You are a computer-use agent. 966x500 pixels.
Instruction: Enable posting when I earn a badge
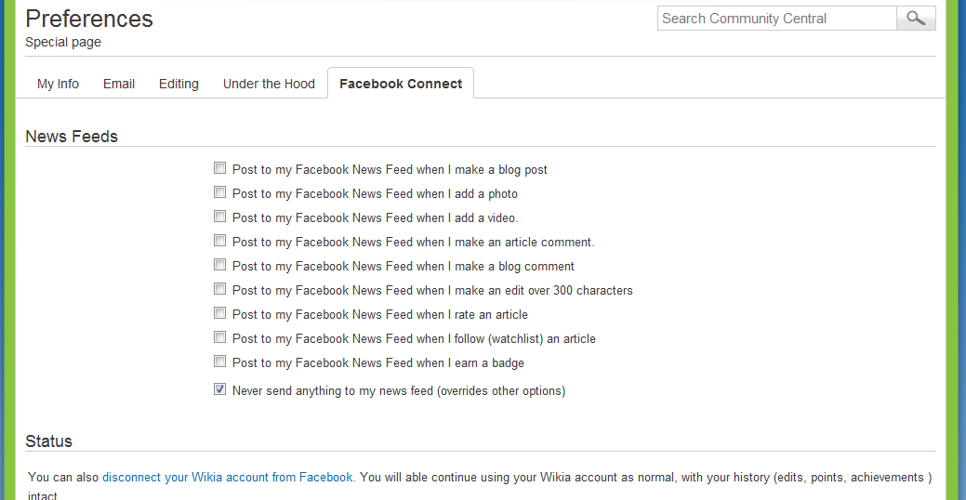point(220,362)
